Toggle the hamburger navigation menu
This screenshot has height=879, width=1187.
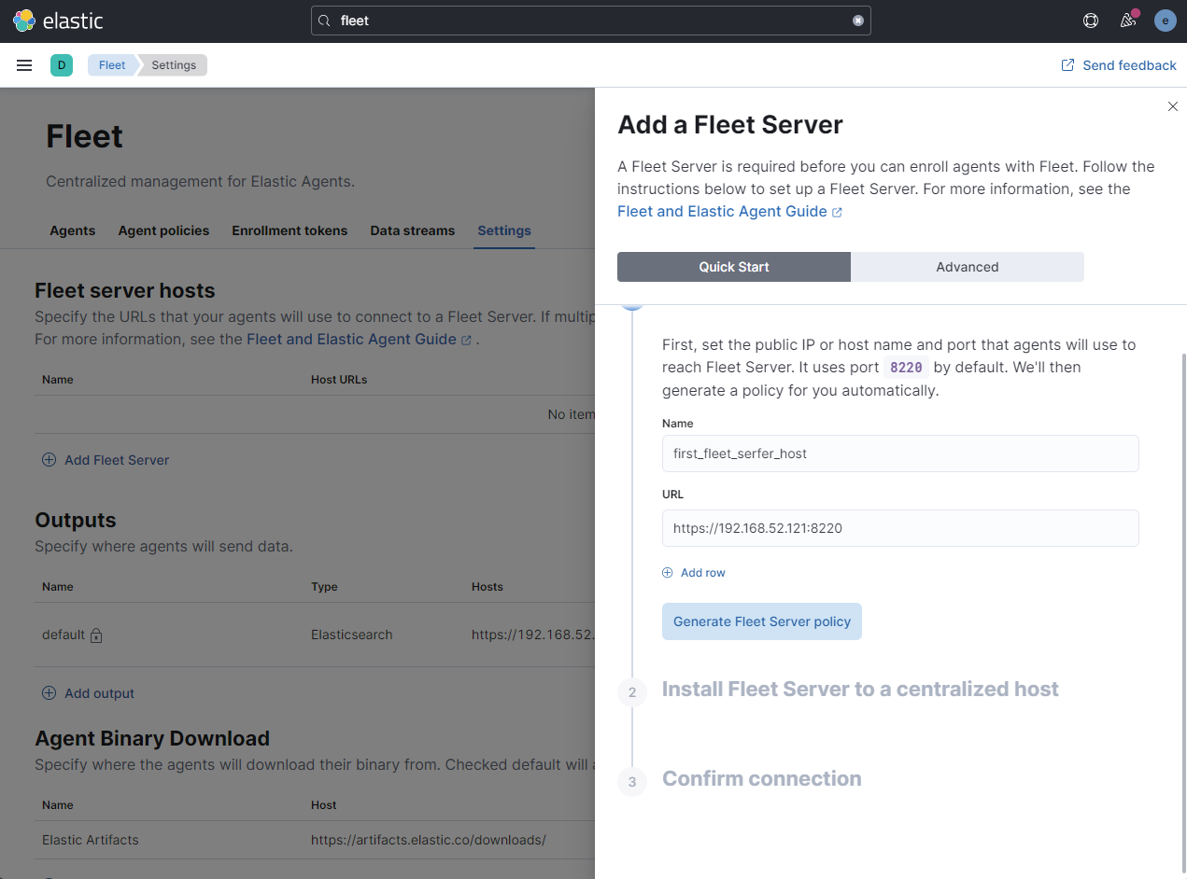(x=24, y=65)
